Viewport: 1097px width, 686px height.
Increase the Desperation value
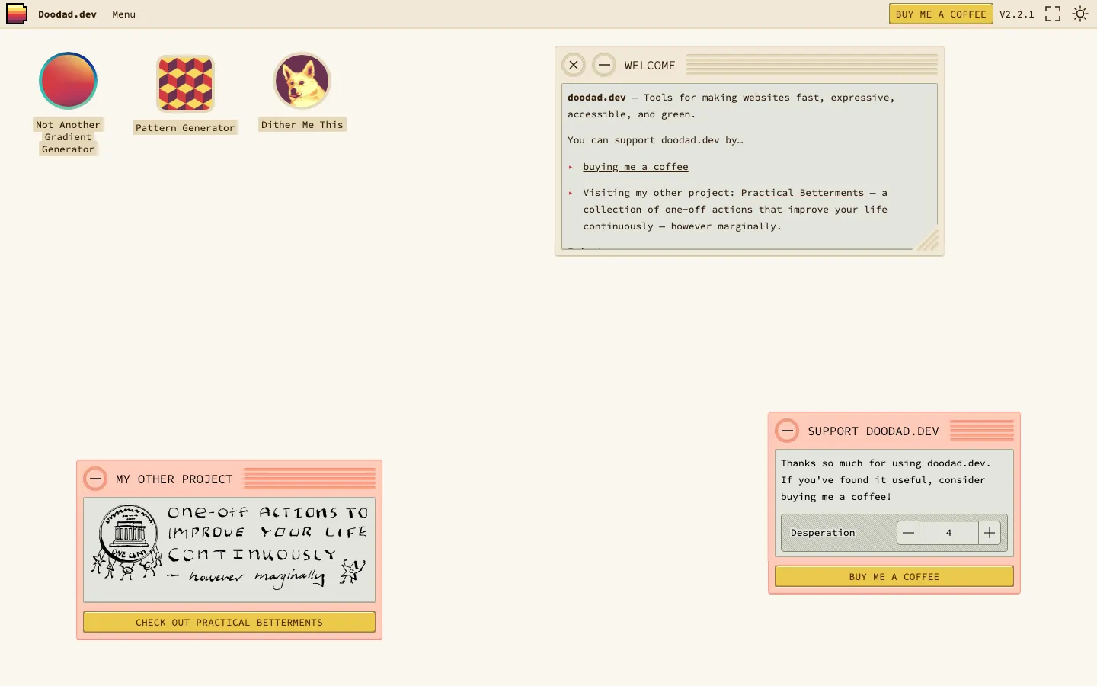pos(989,533)
